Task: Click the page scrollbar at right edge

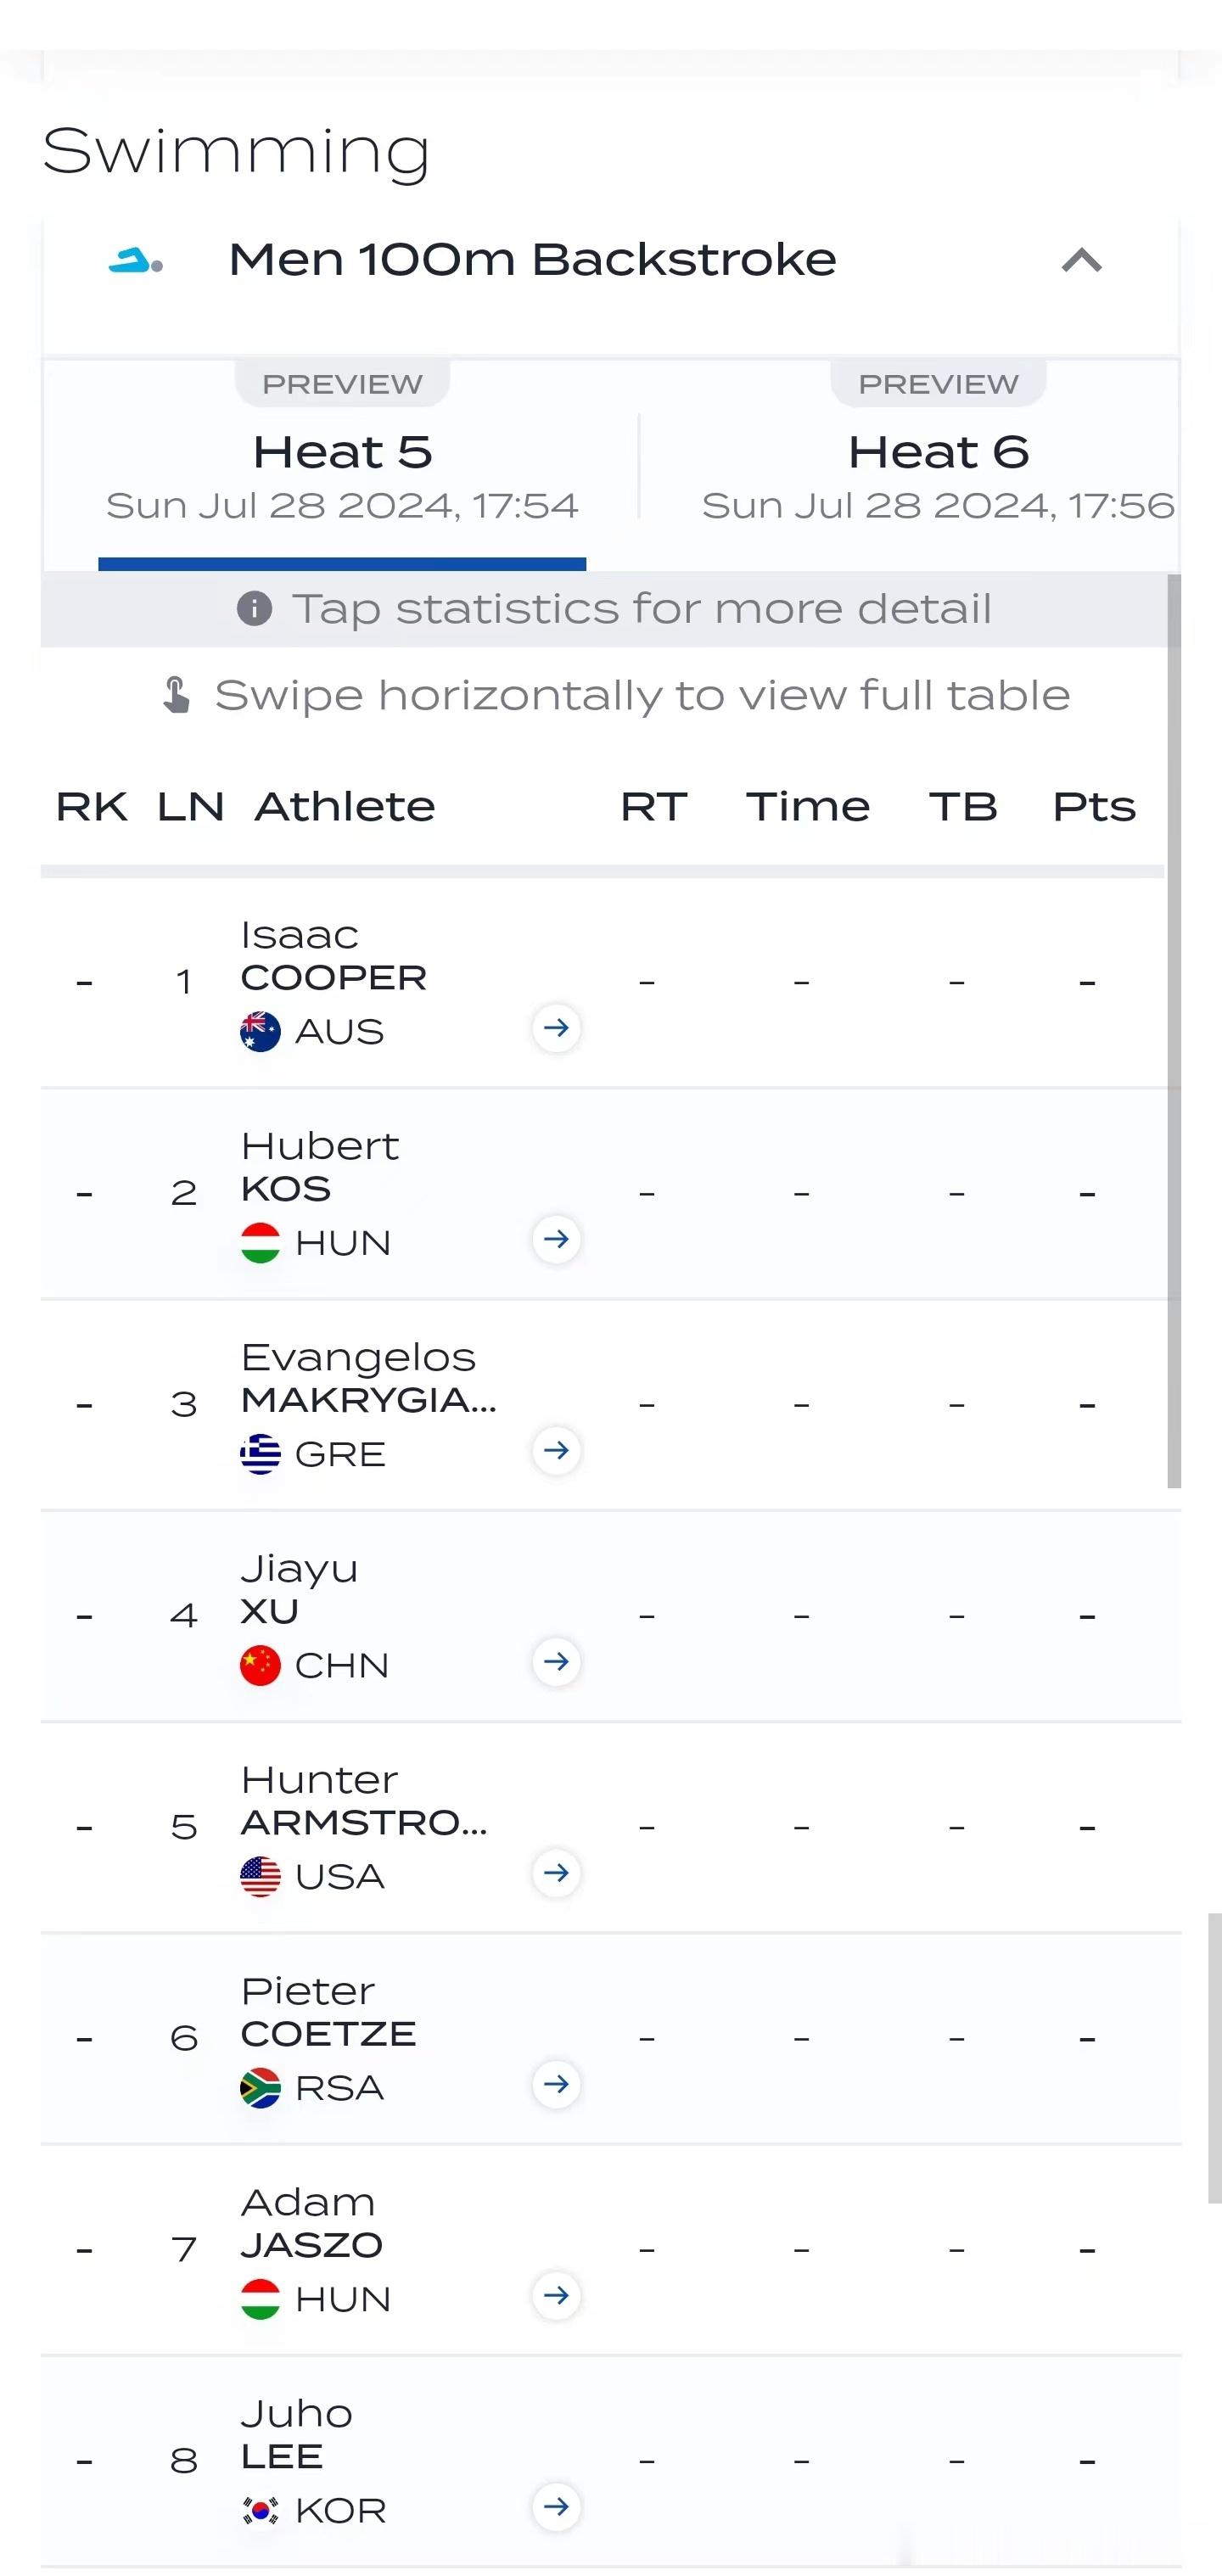Action: click(1214, 2058)
